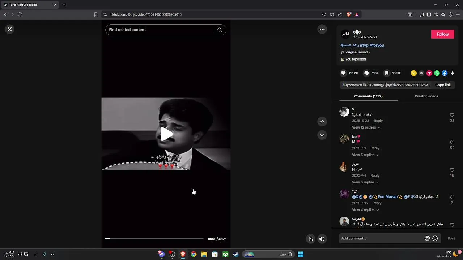Image resolution: width=463 pixels, height=260 pixels.
Task: Go to next video with down chevron
Action: [322, 135]
